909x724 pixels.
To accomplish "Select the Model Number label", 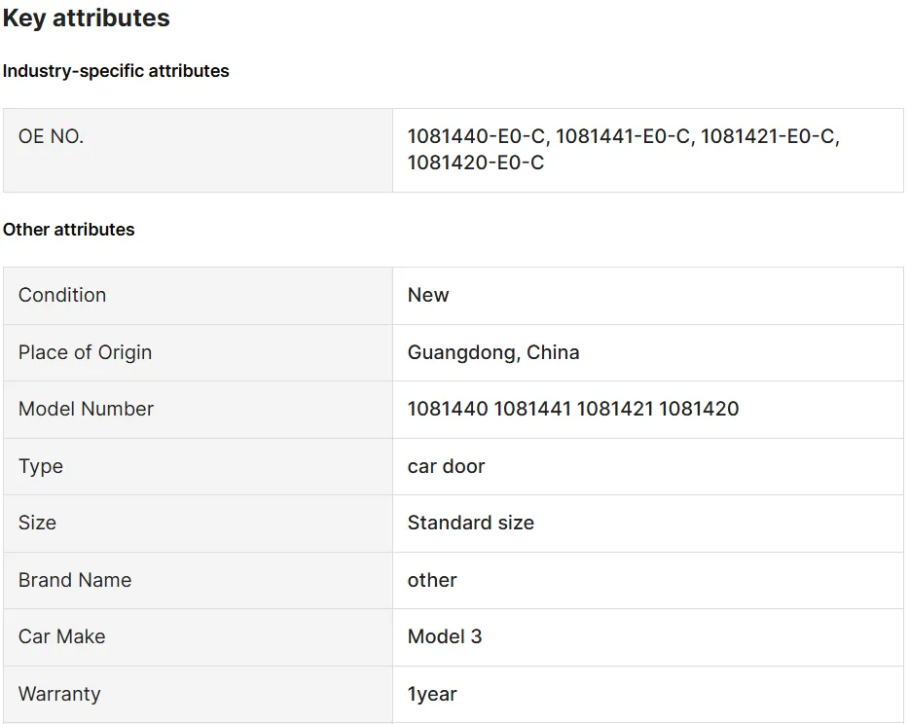I will (x=87, y=409).
